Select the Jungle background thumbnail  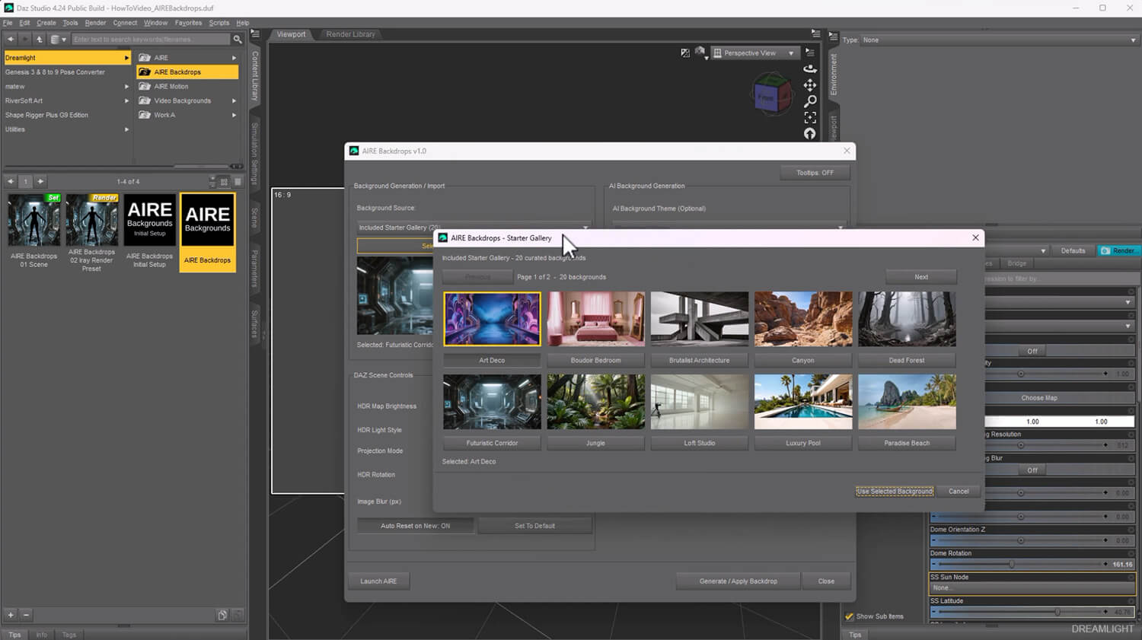click(596, 402)
